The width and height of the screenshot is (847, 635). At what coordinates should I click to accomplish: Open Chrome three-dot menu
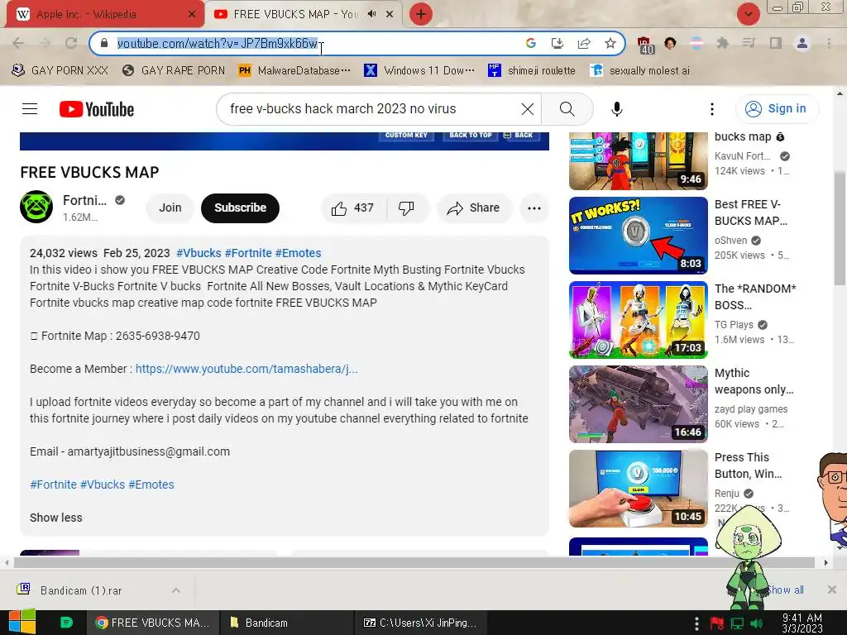(829, 43)
